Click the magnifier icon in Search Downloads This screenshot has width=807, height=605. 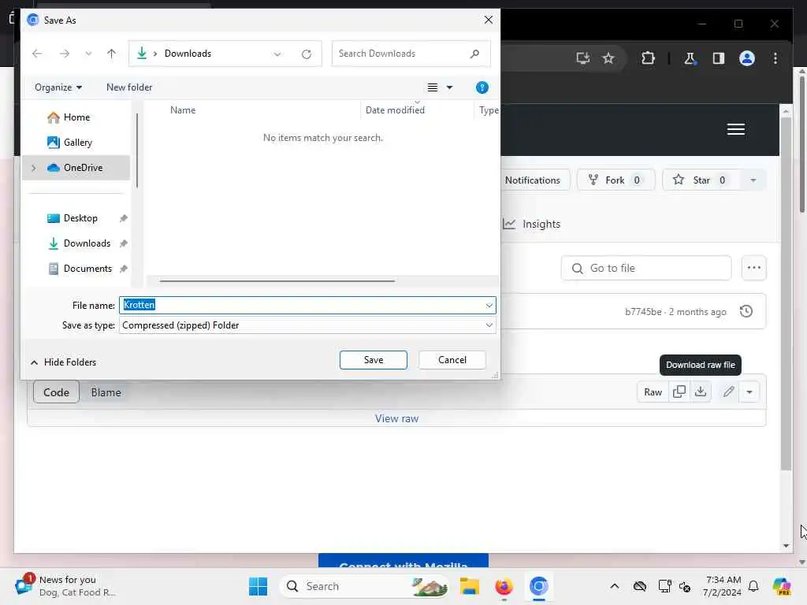pyautogui.click(x=474, y=54)
